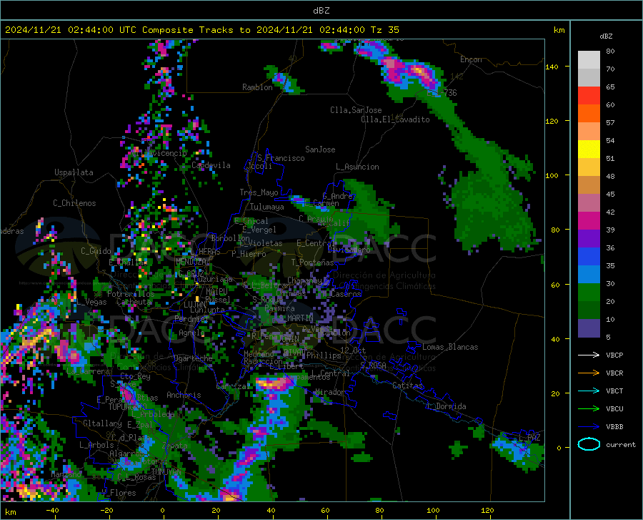This screenshot has width=643, height=520.
Task: Click the MENDOZA city label on the map
Action: pyautogui.click(x=191, y=262)
